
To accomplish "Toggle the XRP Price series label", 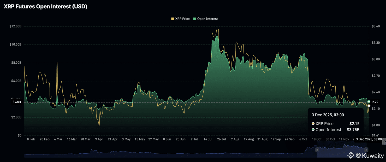I will click(x=182, y=19).
